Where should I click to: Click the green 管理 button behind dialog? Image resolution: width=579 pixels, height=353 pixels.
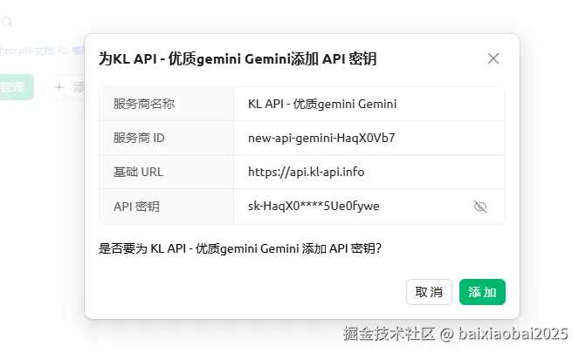17,87
